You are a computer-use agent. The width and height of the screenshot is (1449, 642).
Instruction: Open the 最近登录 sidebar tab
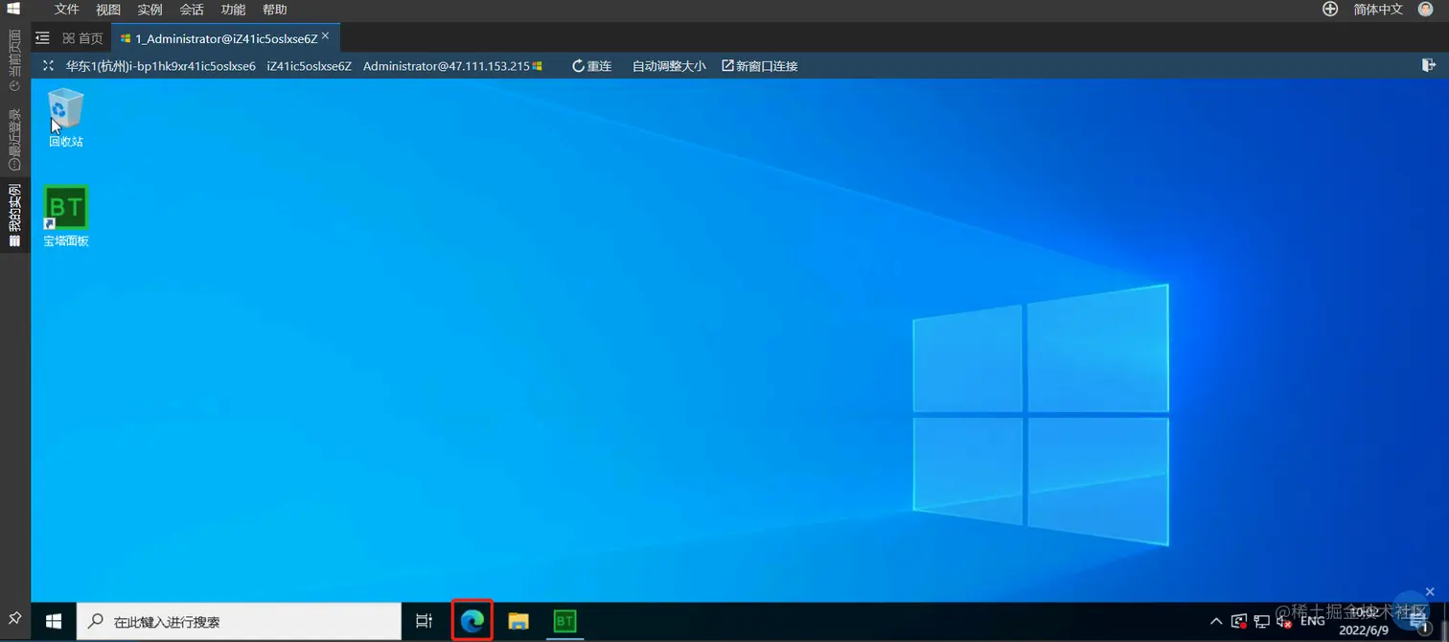(x=14, y=139)
